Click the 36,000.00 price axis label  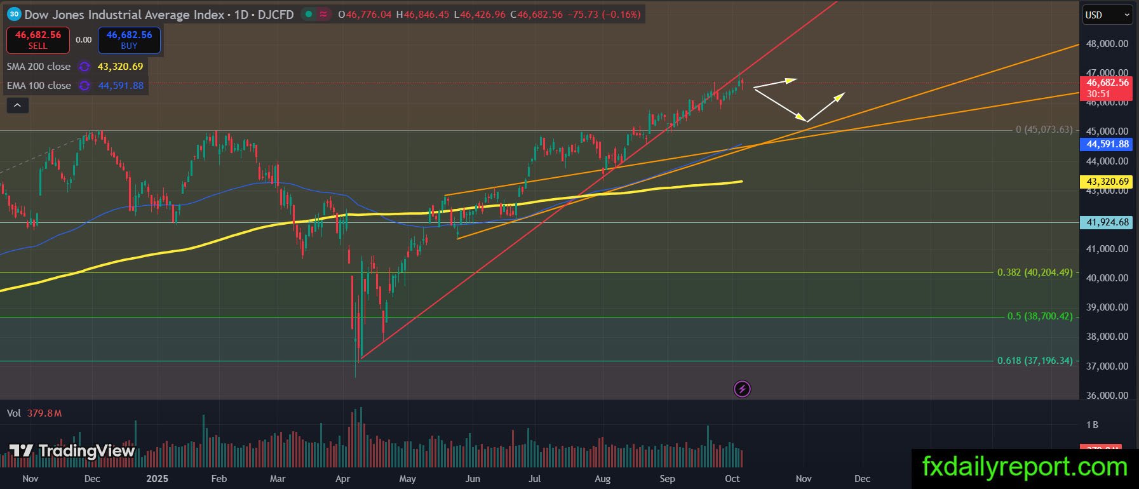pyautogui.click(x=1107, y=396)
